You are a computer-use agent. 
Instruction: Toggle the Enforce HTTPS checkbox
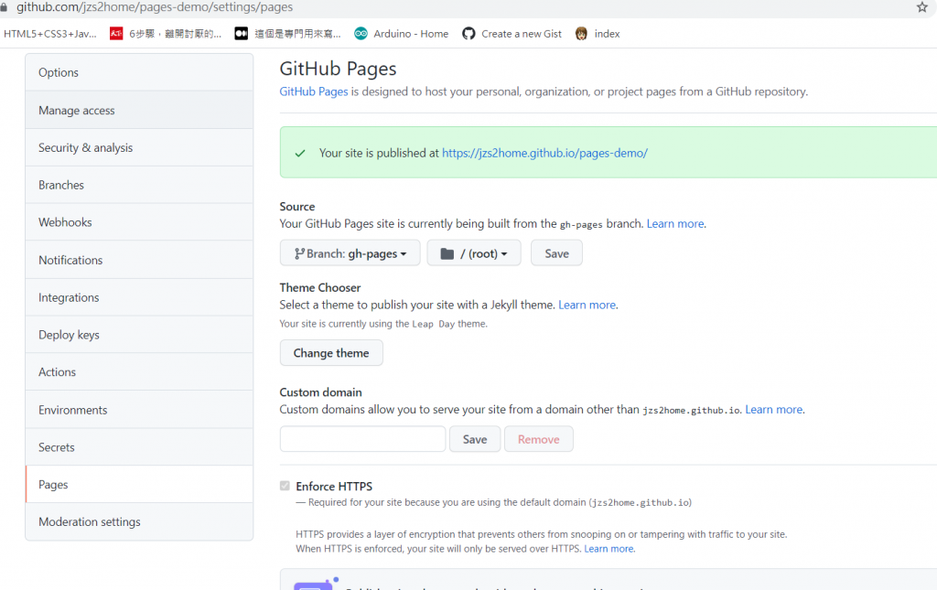[285, 486]
